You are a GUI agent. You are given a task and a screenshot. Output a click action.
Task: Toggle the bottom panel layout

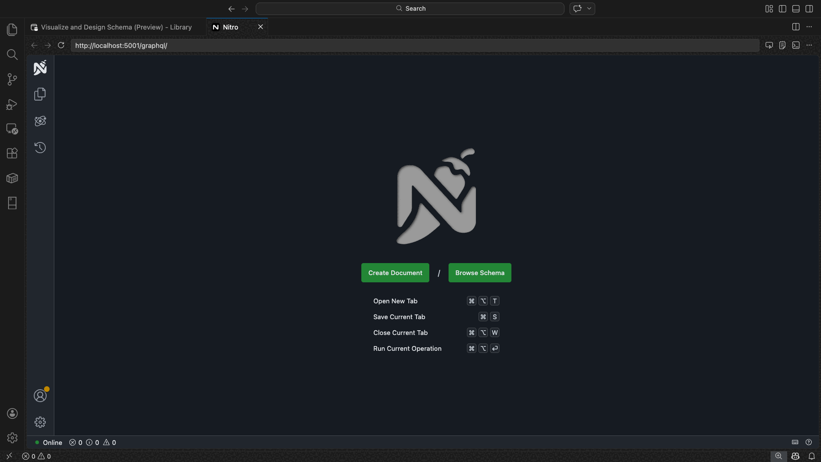click(x=796, y=9)
